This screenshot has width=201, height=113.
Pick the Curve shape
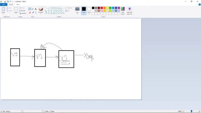(49, 8)
